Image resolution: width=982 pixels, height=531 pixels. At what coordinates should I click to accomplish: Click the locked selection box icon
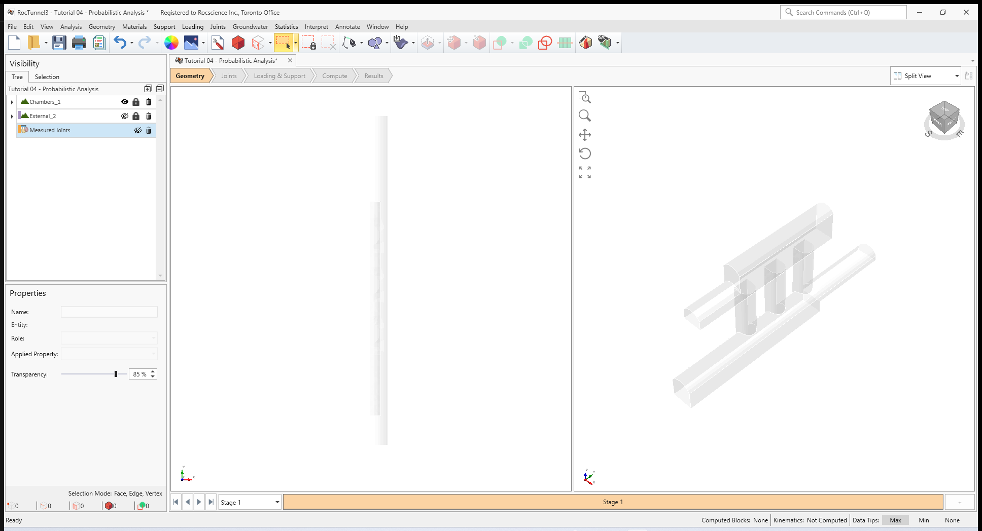(x=309, y=43)
